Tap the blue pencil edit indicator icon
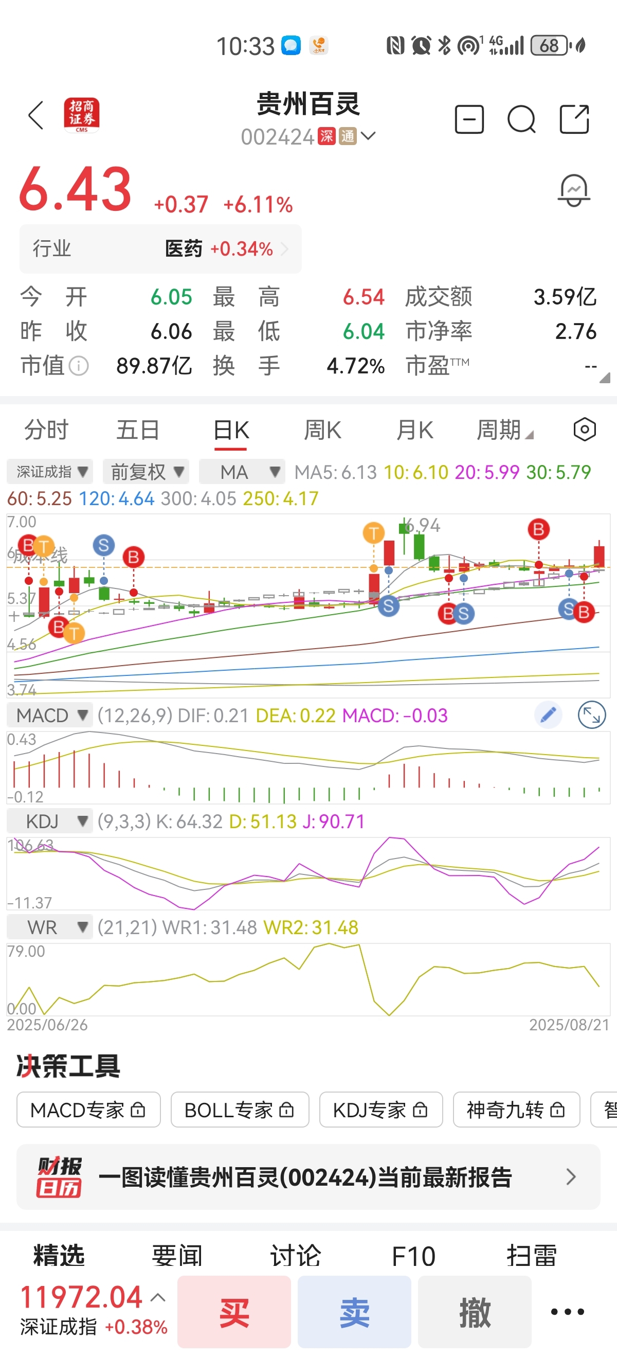 tap(548, 715)
